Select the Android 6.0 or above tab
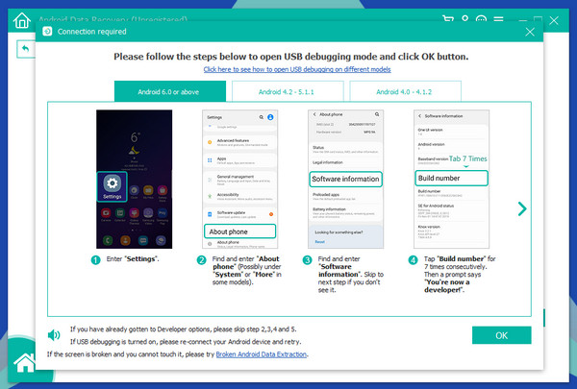 pos(170,91)
